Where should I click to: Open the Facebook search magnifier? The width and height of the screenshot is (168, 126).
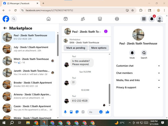[x=14, y=19]
